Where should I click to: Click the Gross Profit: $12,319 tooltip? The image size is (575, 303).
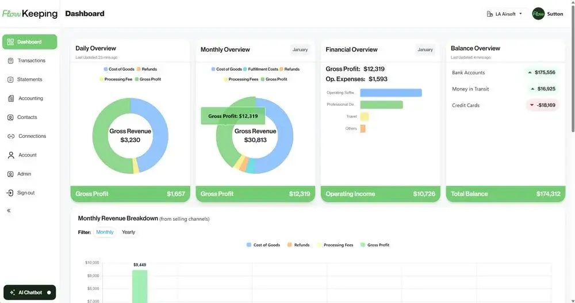tap(233, 116)
